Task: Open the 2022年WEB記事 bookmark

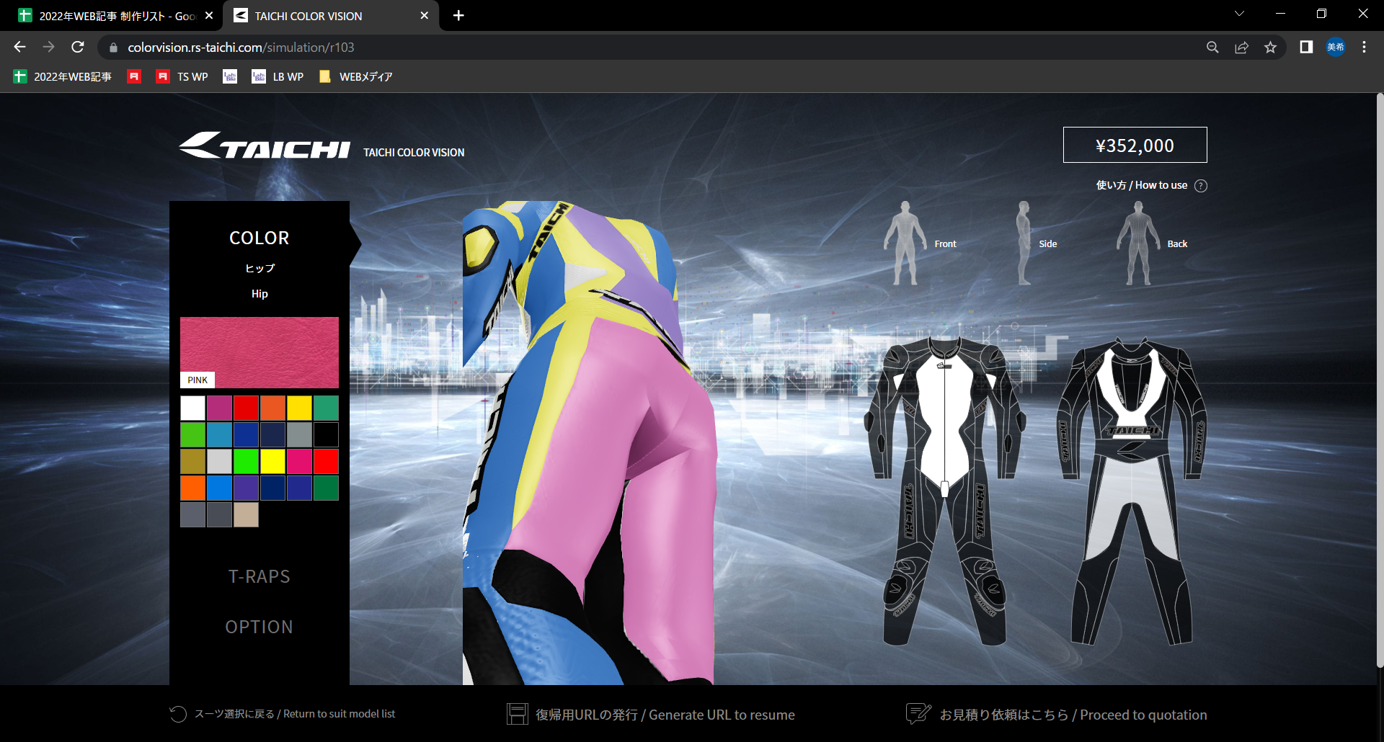Action: click(63, 76)
